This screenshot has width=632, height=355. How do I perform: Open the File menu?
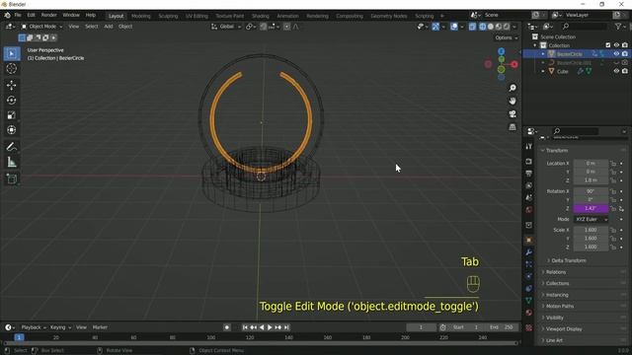point(18,16)
